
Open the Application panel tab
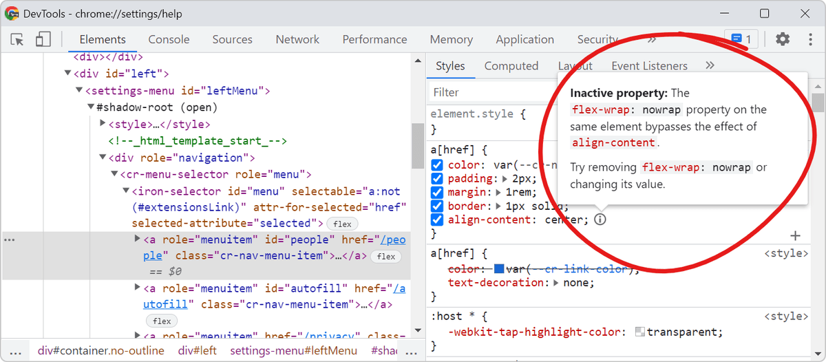525,39
